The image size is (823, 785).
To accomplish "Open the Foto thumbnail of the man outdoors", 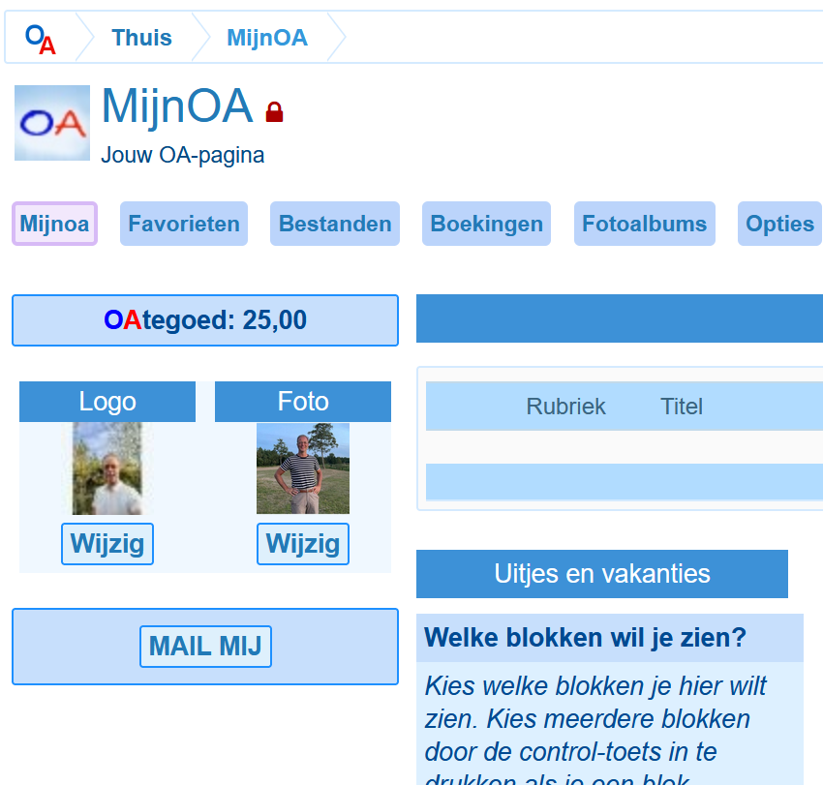I will tap(303, 468).
